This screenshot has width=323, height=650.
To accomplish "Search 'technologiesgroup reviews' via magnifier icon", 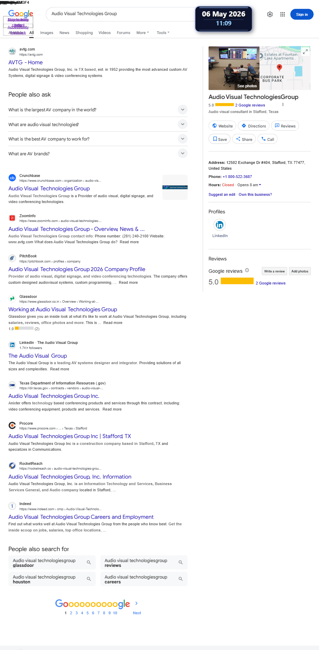I will click(x=180, y=562).
